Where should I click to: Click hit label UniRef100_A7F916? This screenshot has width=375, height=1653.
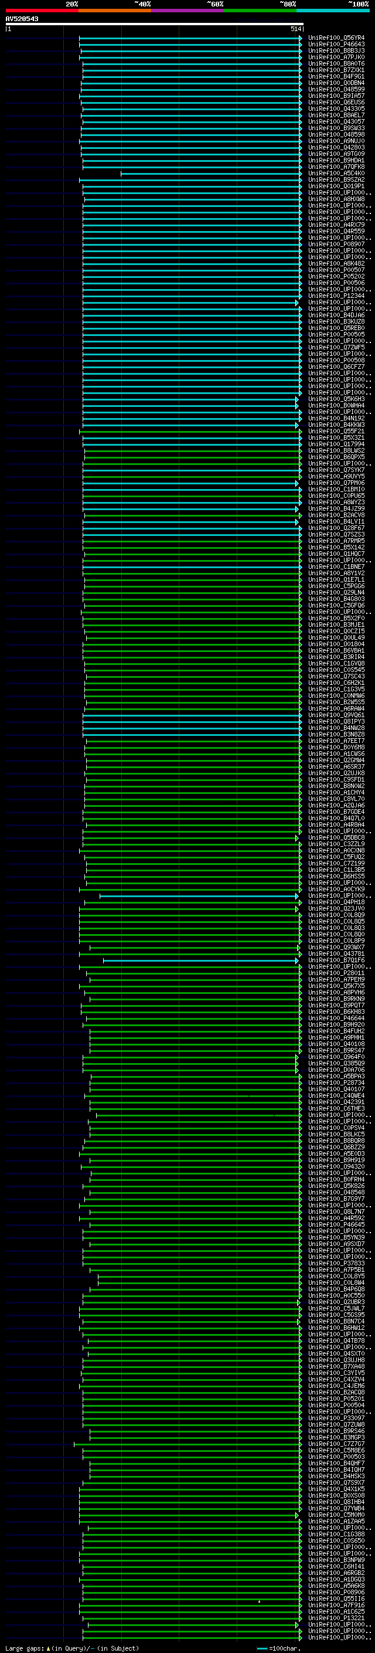coord(336,1606)
